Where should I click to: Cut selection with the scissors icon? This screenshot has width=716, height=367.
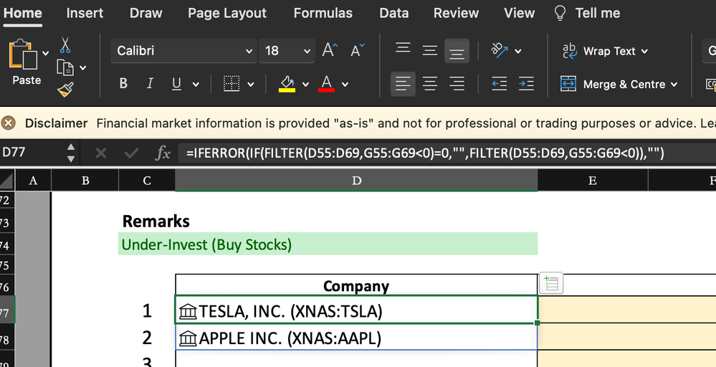pos(65,44)
